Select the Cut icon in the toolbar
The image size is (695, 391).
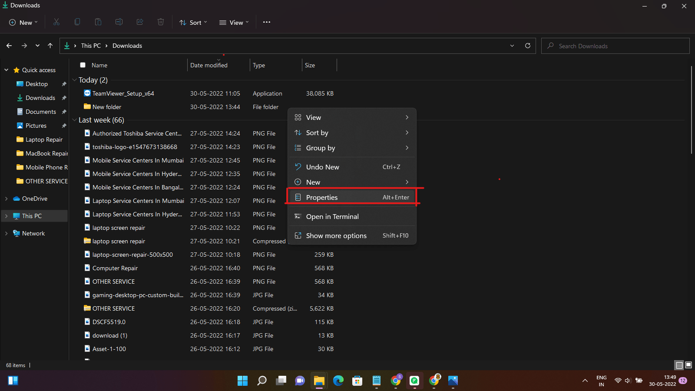tap(56, 22)
